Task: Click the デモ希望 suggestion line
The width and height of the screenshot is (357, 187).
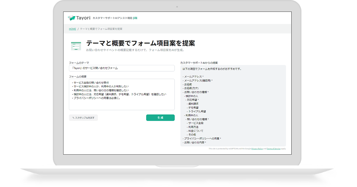Action: pyautogui.click(x=193, y=108)
